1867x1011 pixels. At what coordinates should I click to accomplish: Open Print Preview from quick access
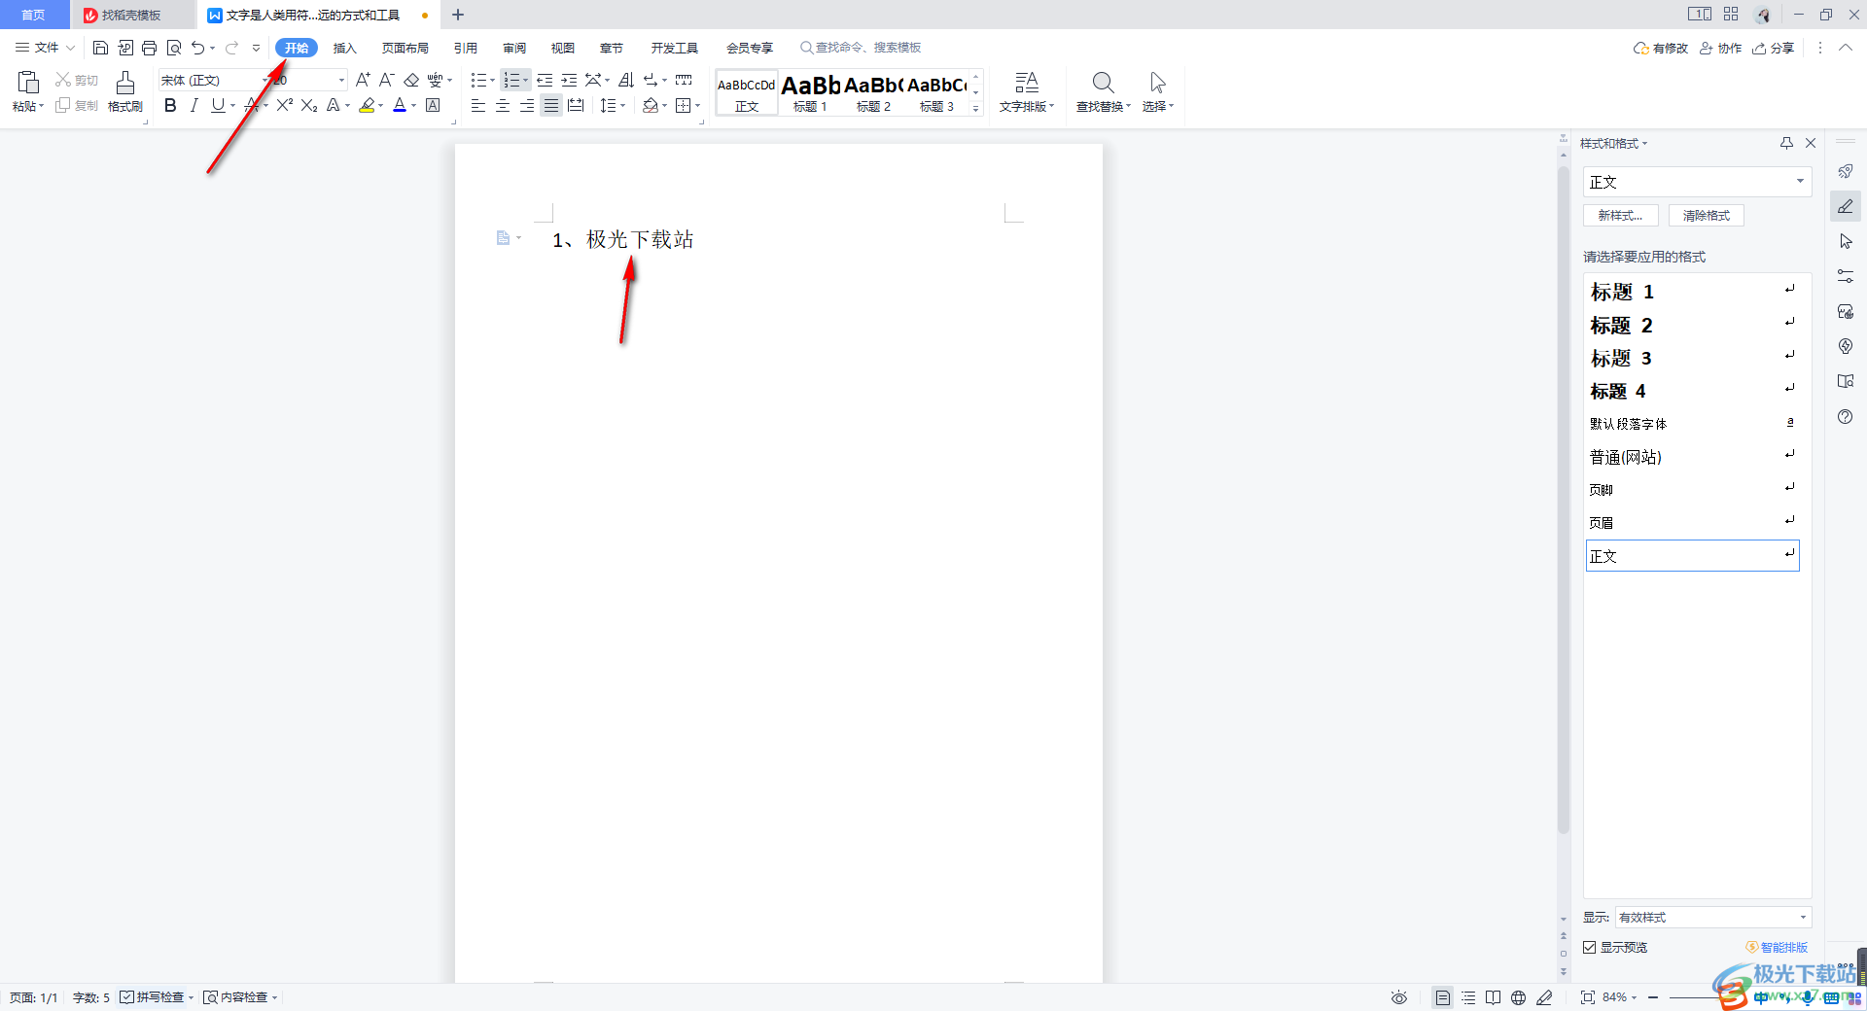point(174,48)
